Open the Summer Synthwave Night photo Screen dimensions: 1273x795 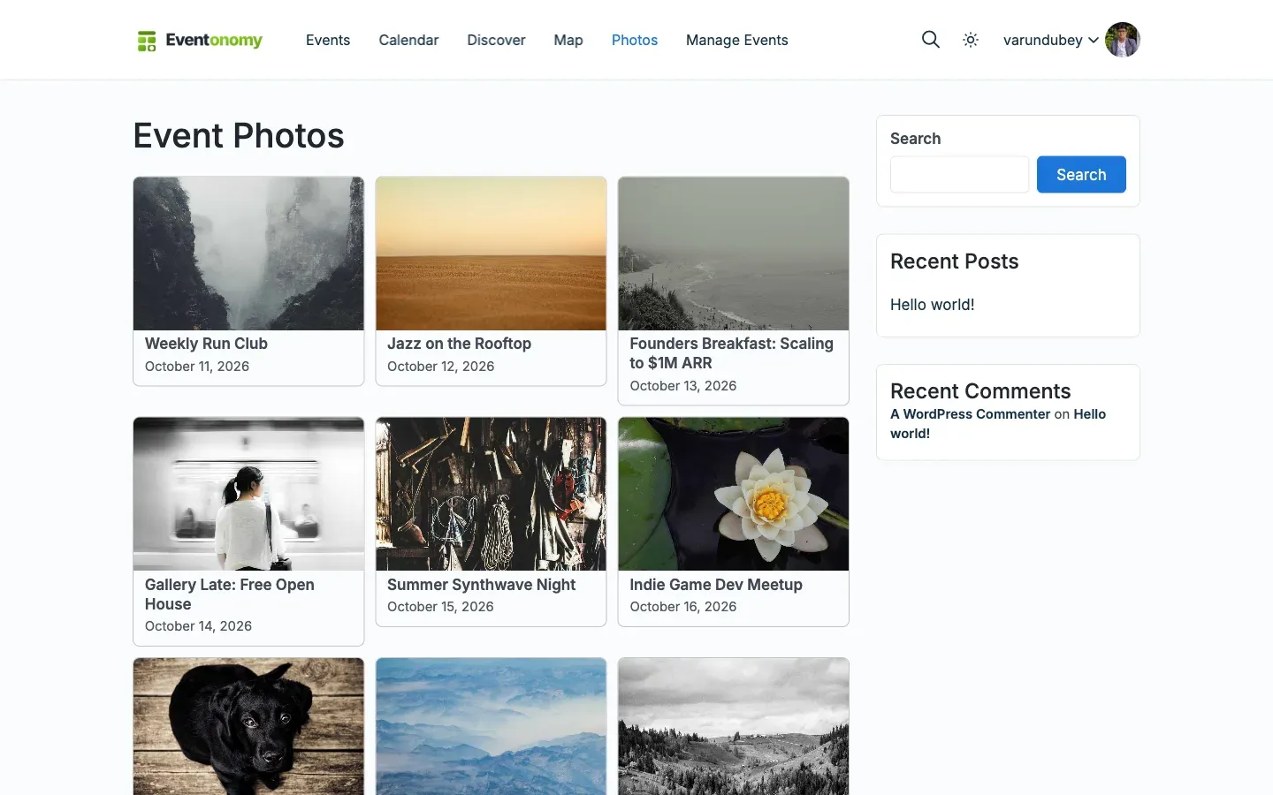491,494
